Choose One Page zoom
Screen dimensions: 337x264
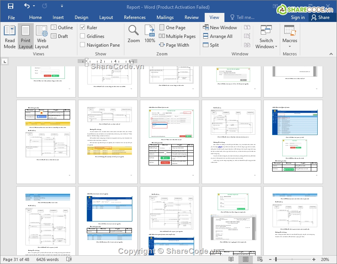(x=172, y=28)
